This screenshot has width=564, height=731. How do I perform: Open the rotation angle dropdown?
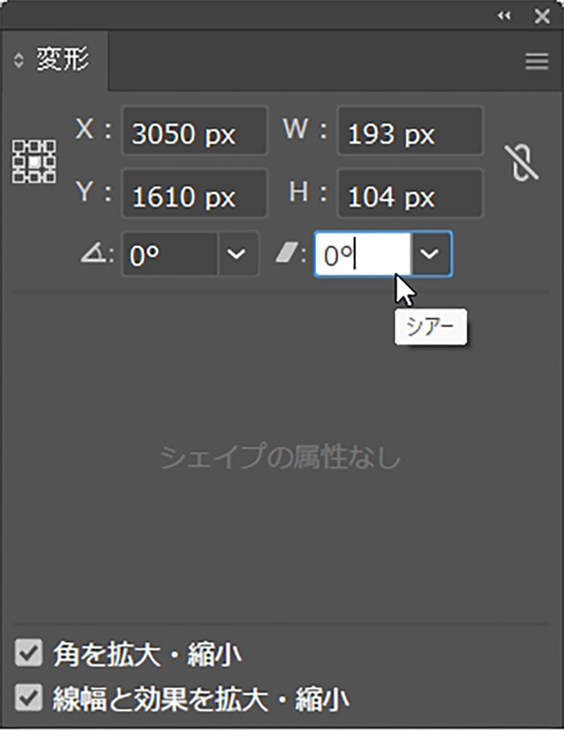(x=239, y=255)
